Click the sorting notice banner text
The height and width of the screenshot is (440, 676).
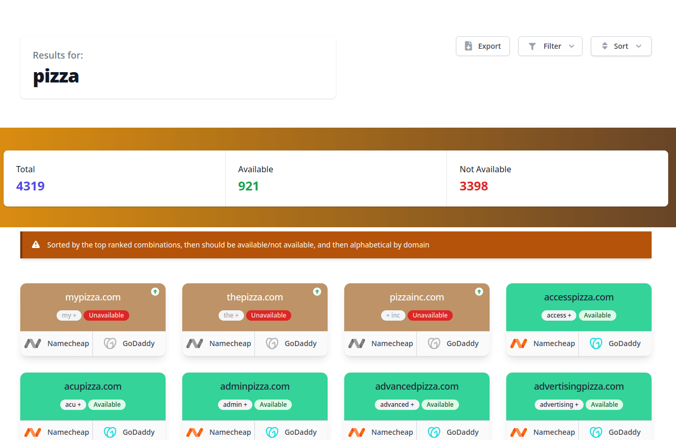tap(238, 244)
